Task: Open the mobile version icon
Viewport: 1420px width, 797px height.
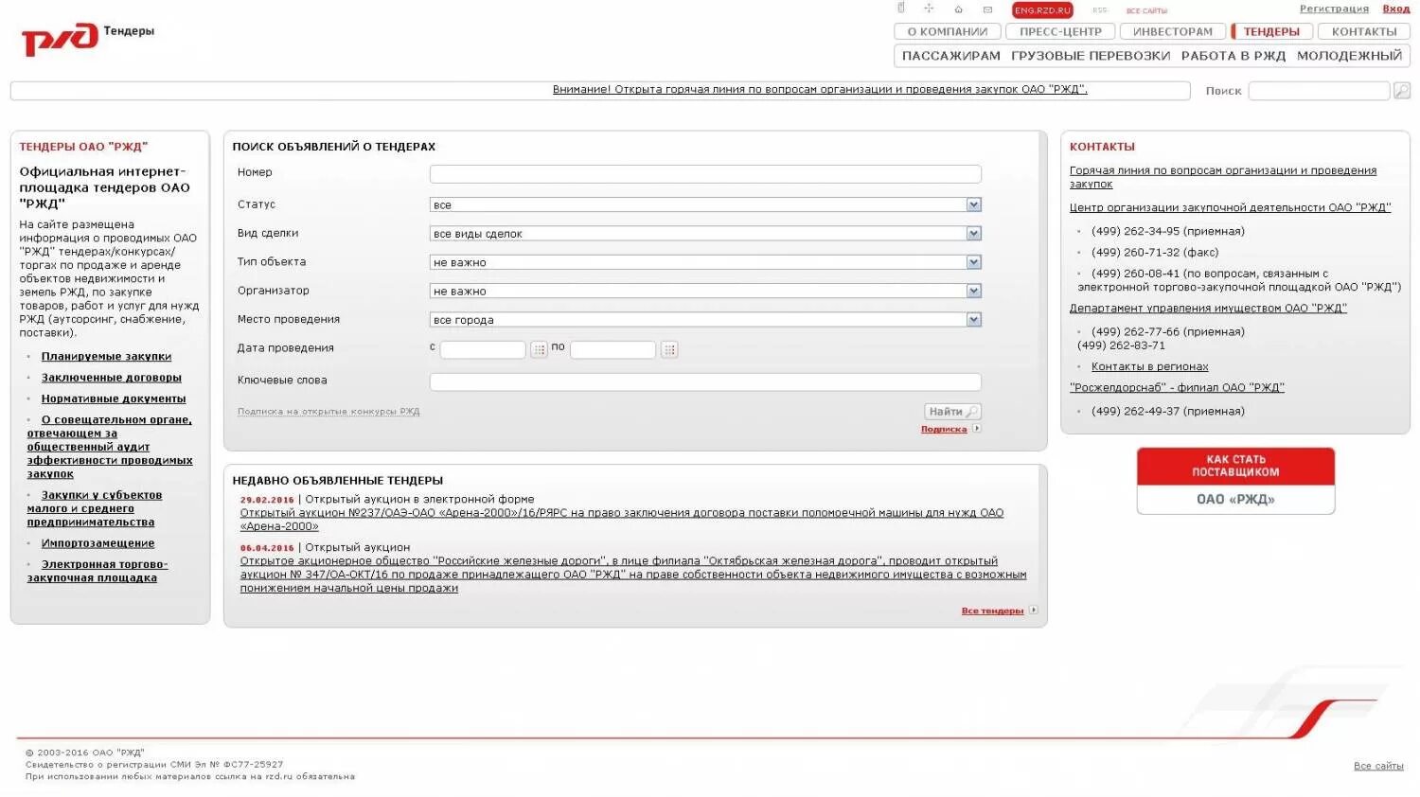Action: click(x=901, y=9)
